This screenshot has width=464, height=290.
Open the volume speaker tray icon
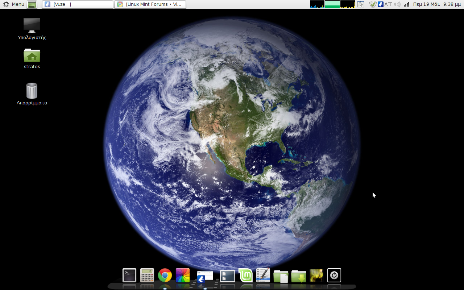[397, 4]
